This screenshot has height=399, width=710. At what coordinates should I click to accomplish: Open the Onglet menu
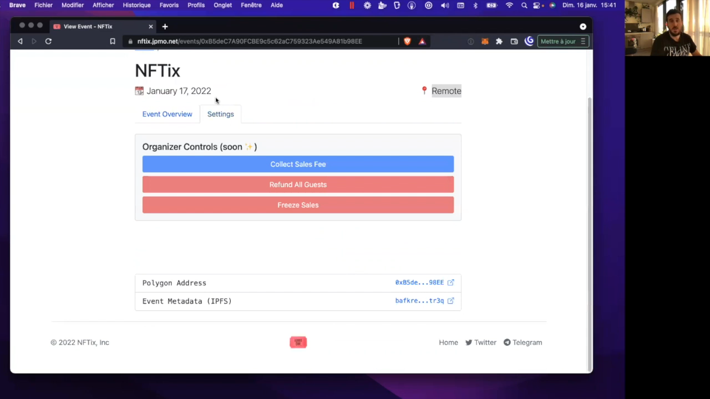[223, 5]
